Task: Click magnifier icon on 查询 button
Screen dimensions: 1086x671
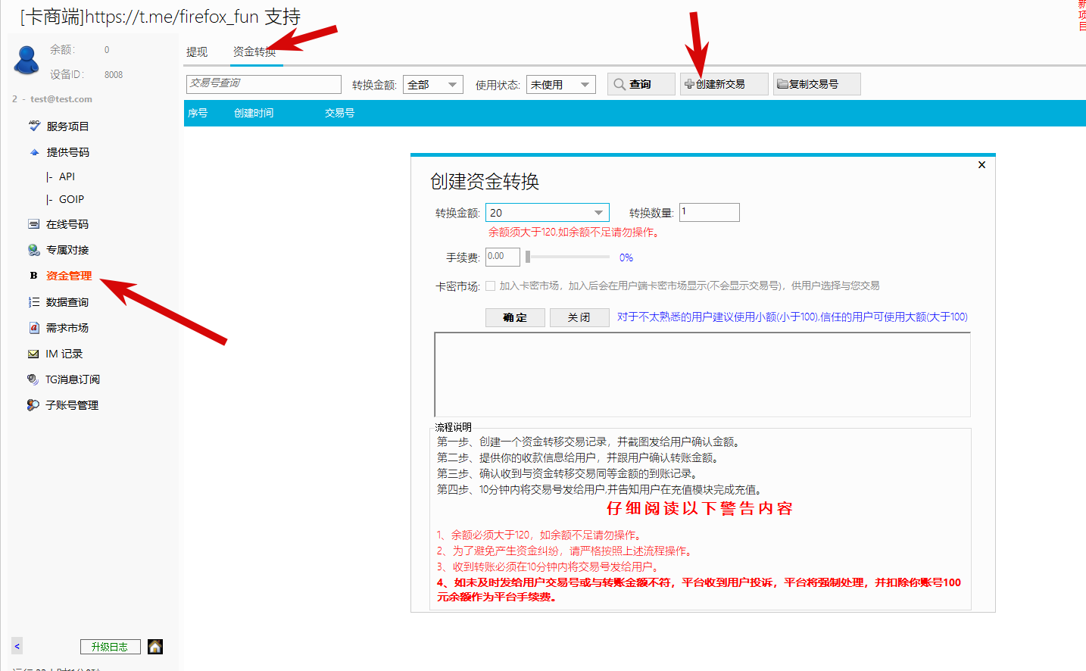Action: [619, 84]
